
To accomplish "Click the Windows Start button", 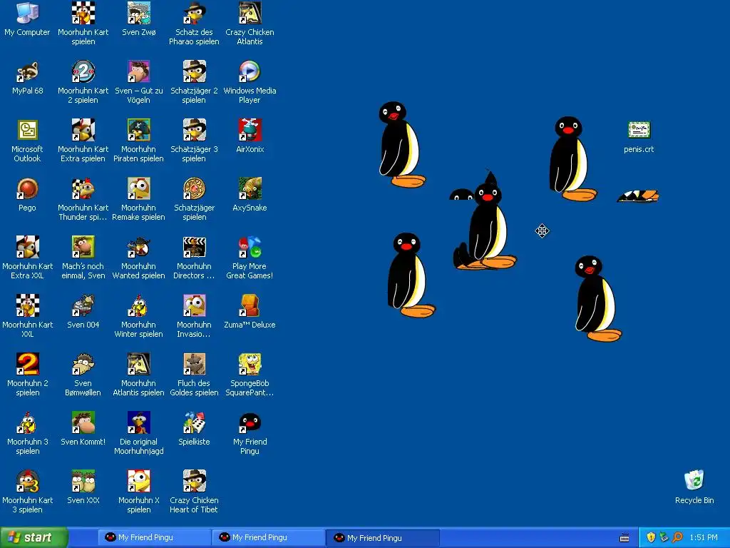I will point(34,537).
